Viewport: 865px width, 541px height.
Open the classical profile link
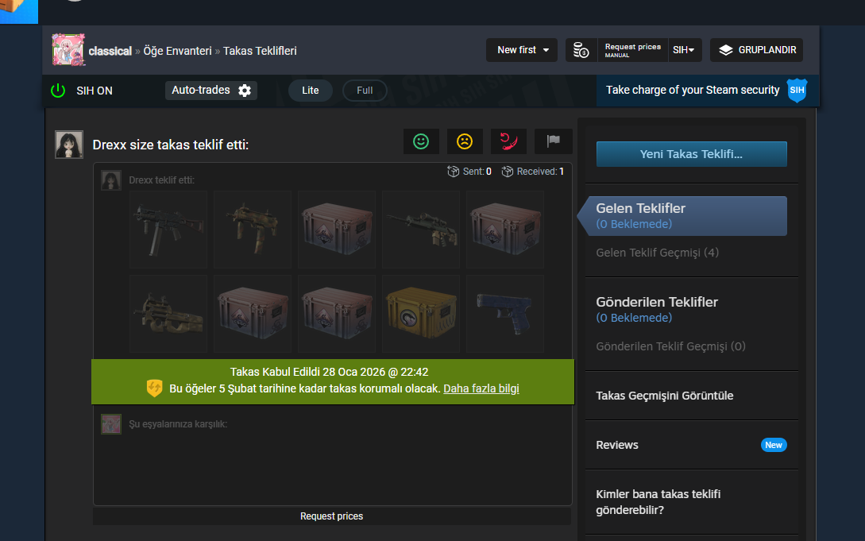[110, 52]
